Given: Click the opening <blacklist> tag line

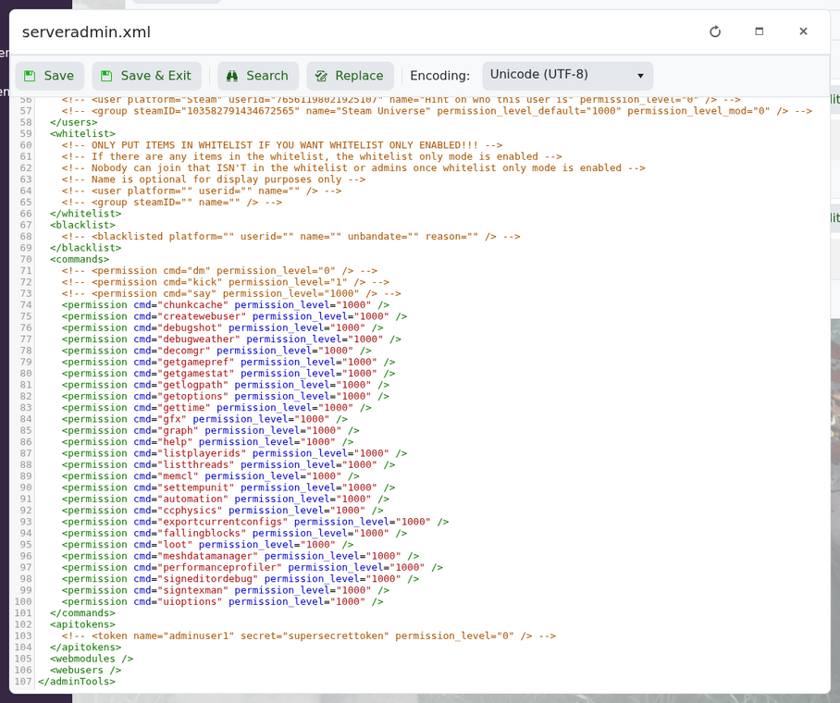Looking at the screenshot, I should pyautogui.click(x=82, y=225).
